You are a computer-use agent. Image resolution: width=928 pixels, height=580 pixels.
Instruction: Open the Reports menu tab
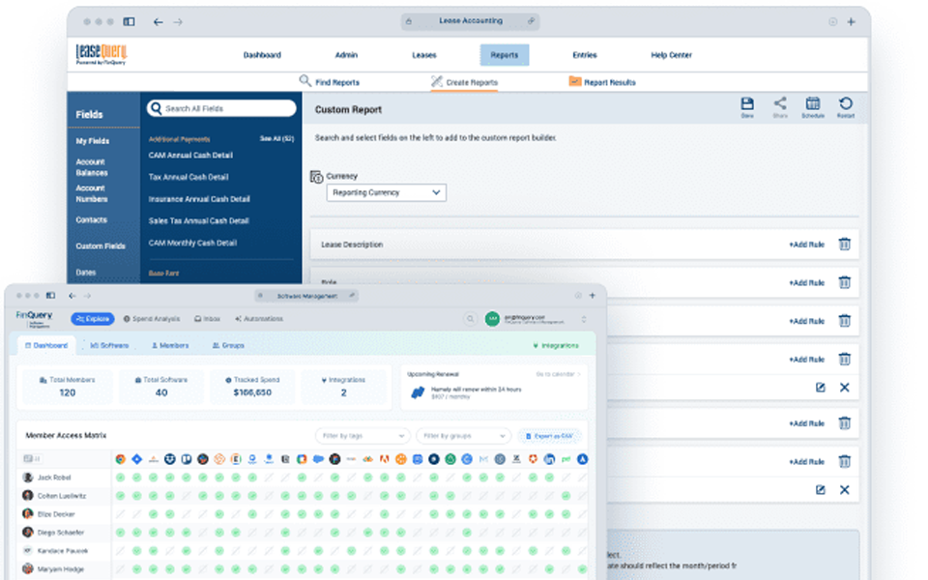click(x=504, y=55)
